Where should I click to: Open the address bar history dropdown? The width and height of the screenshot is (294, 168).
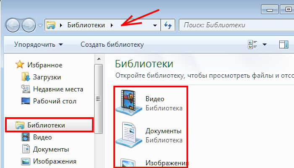pos(155,25)
